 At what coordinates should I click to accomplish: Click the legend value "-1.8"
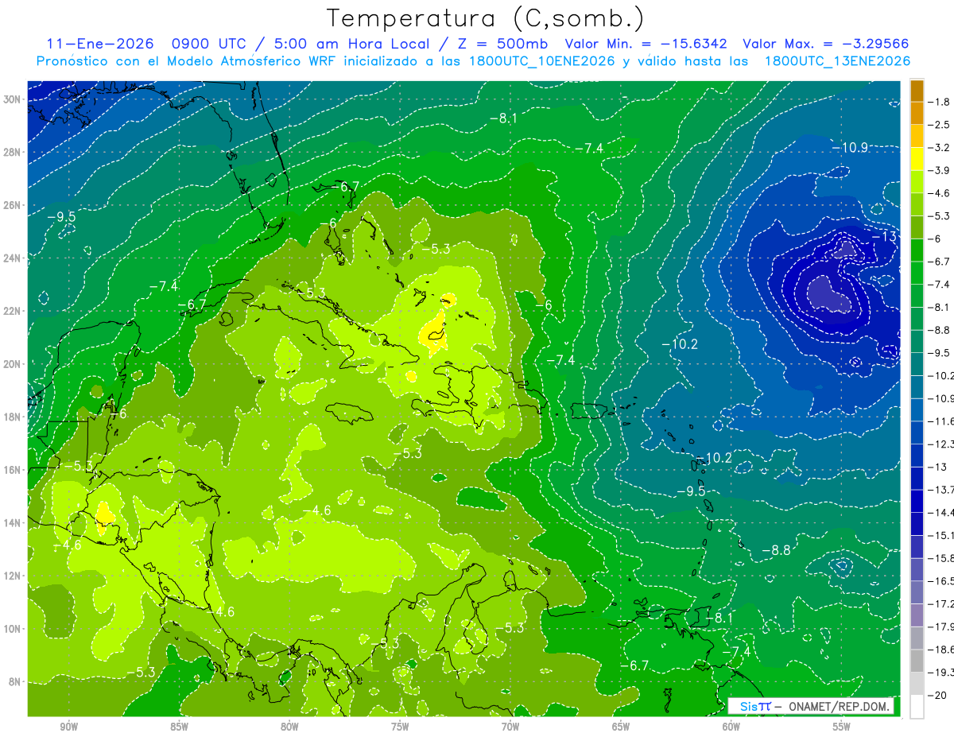[940, 102]
